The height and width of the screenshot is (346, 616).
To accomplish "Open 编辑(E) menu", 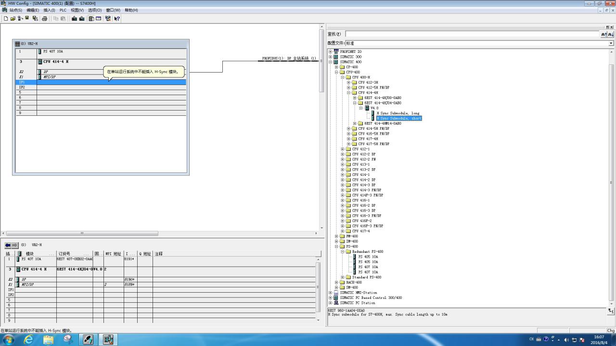I will pos(33,10).
